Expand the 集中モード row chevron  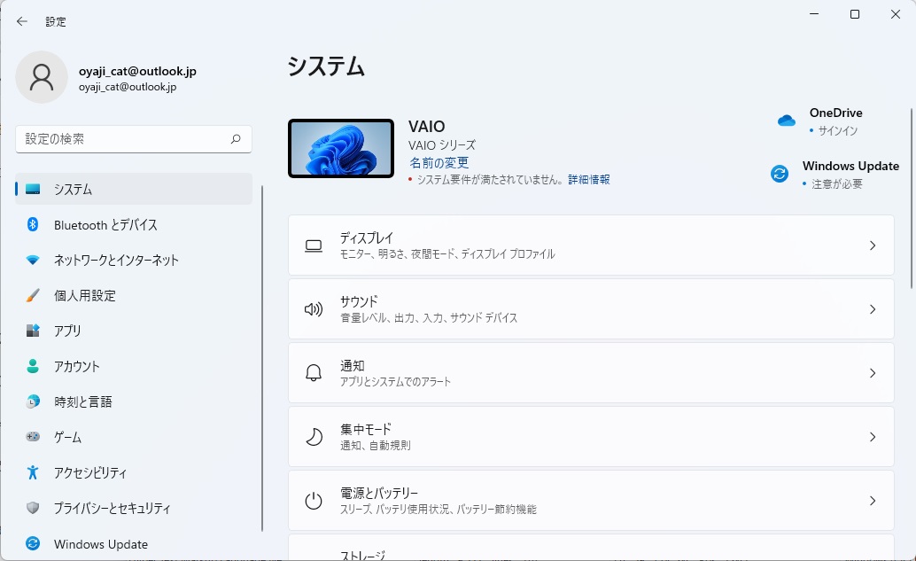(873, 437)
